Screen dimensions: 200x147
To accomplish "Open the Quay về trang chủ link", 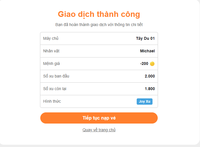I will 99,130.
